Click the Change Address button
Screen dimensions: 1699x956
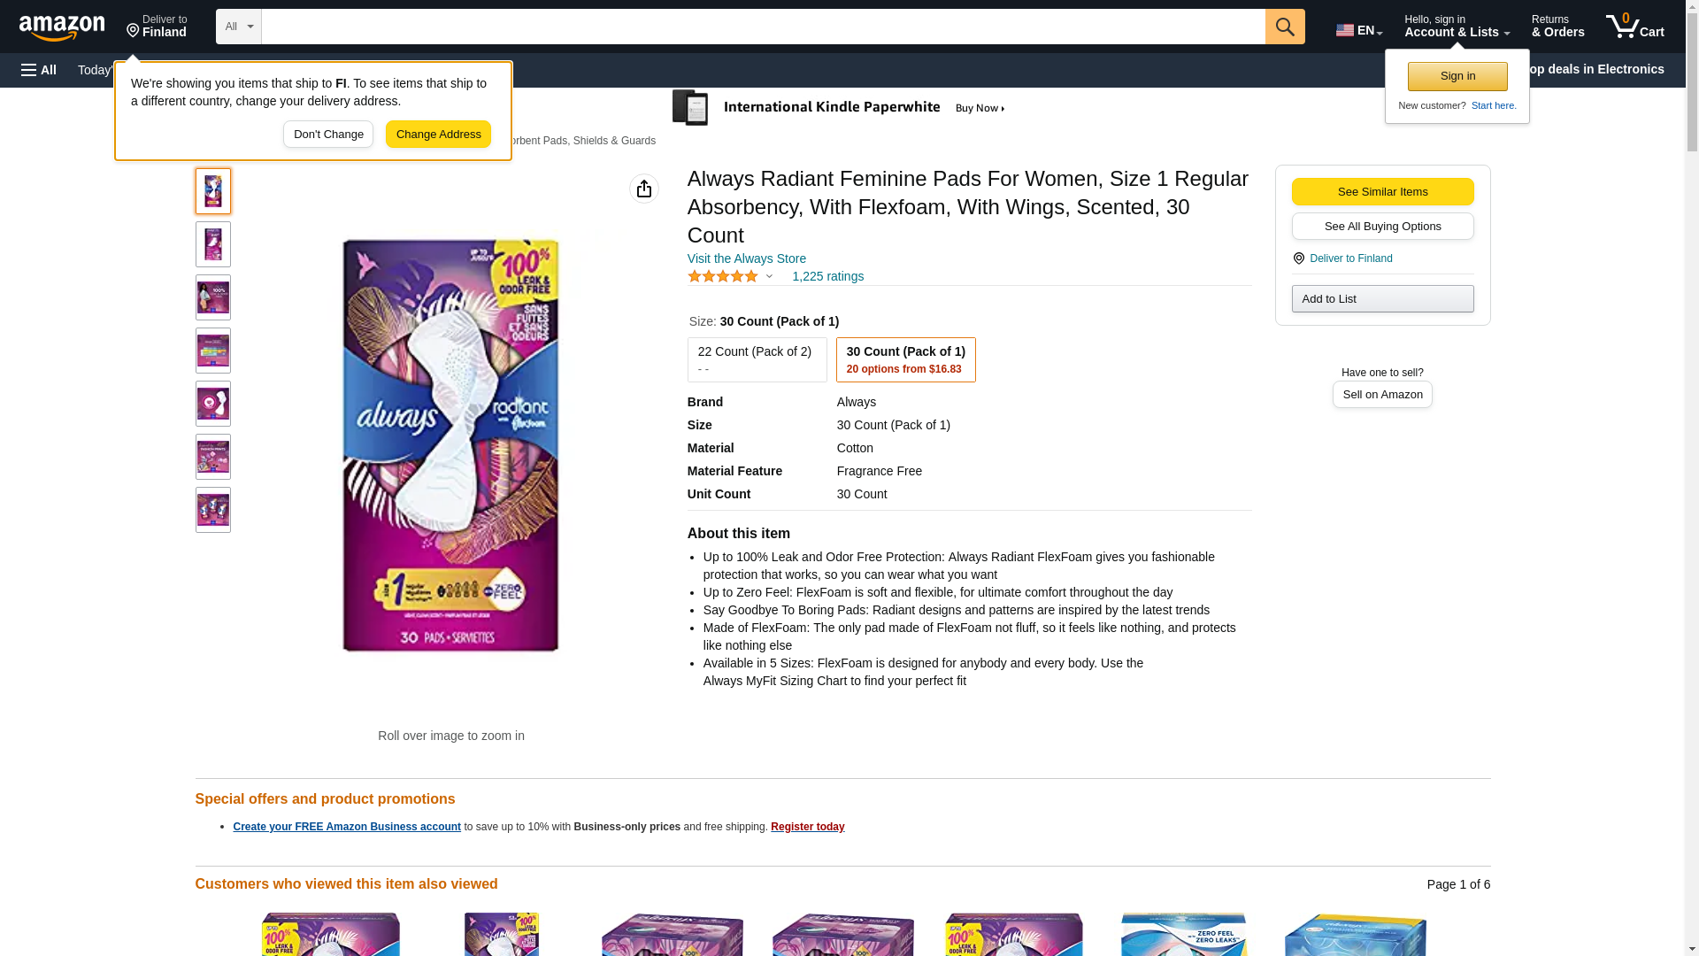(438, 135)
